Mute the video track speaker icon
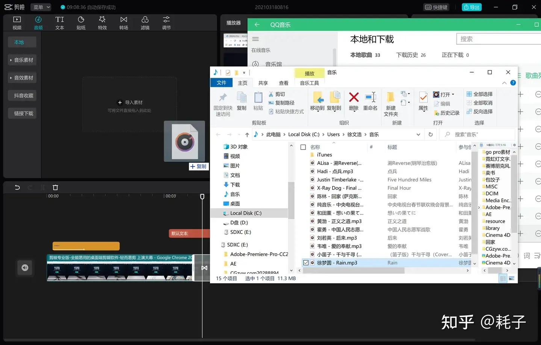This screenshot has height=345, width=541. click(25, 268)
